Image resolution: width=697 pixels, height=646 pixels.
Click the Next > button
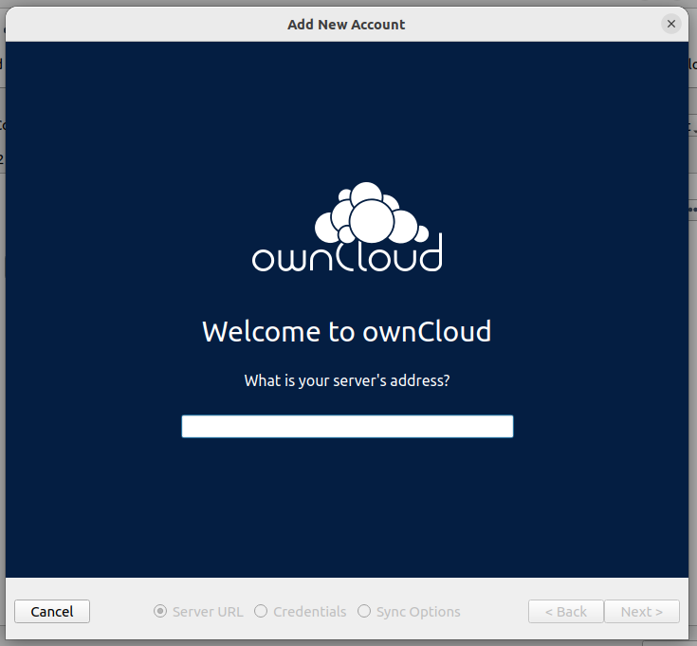641,611
